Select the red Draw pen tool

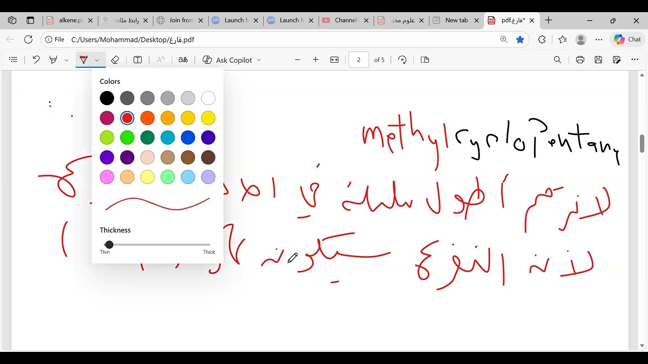click(84, 60)
